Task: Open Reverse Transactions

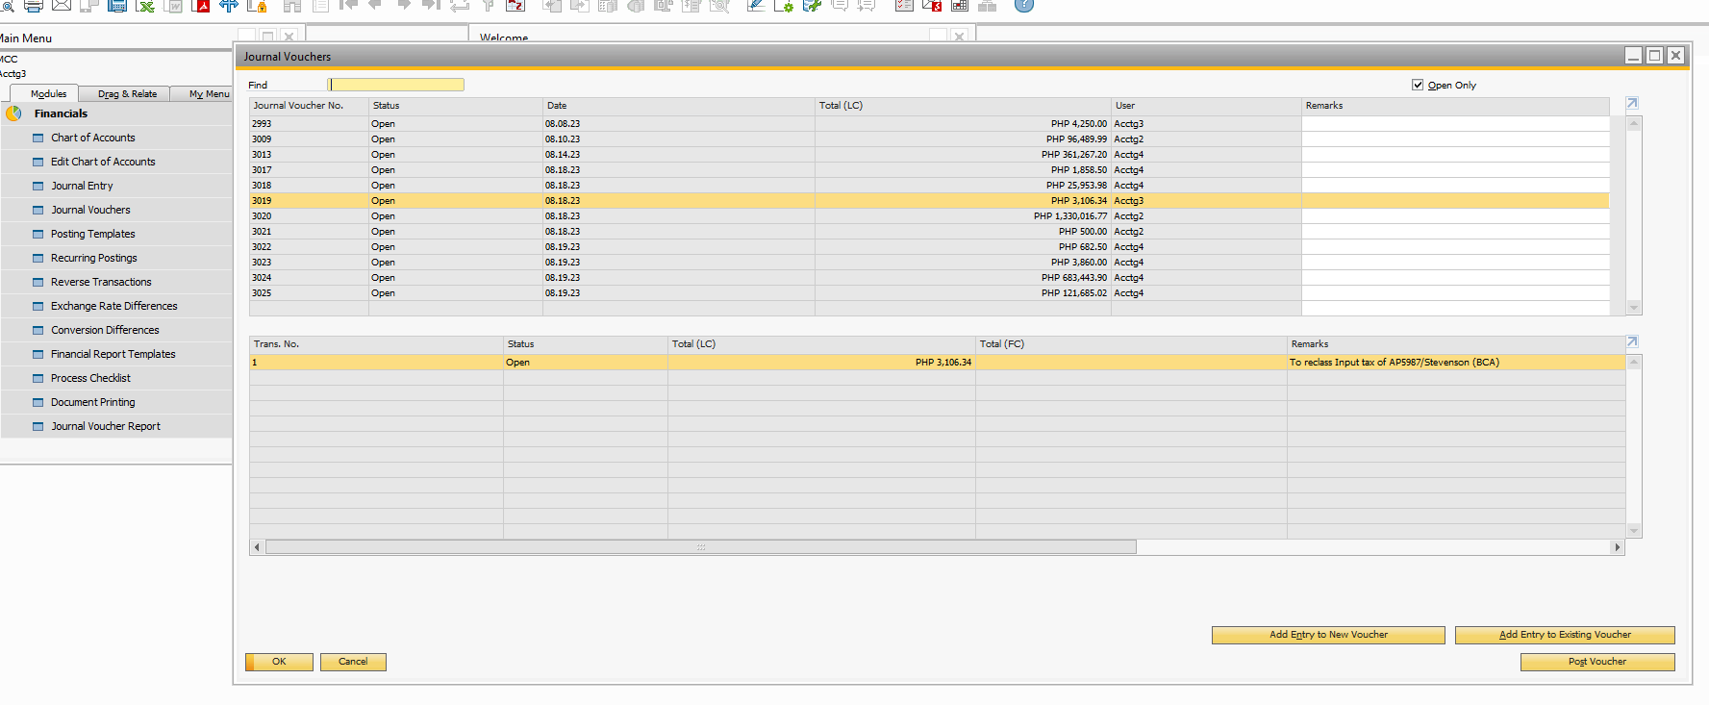Action: [101, 282]
